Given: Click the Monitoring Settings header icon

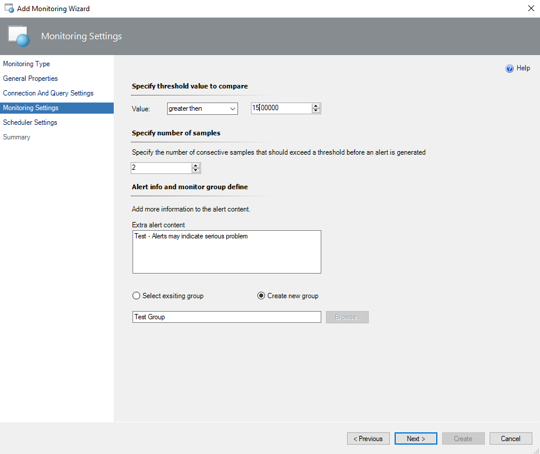Looking at the screenshot, I should coord(19,36).
